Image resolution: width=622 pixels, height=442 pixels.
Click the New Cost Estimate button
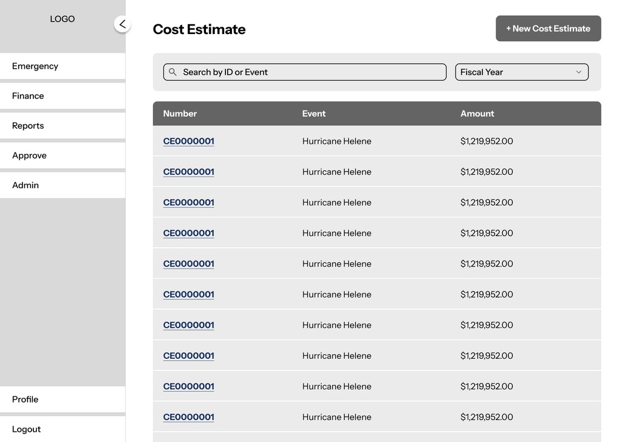click(549, 29)
